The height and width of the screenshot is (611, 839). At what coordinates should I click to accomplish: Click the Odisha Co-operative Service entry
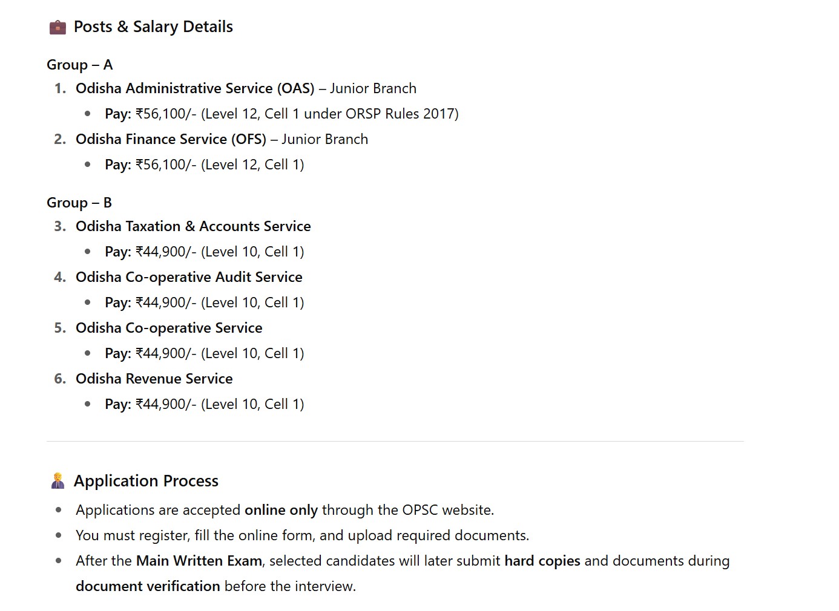tap(169, 328)
